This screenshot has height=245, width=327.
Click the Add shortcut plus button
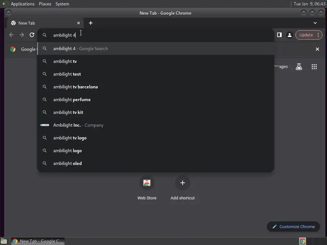coord(182,183)
